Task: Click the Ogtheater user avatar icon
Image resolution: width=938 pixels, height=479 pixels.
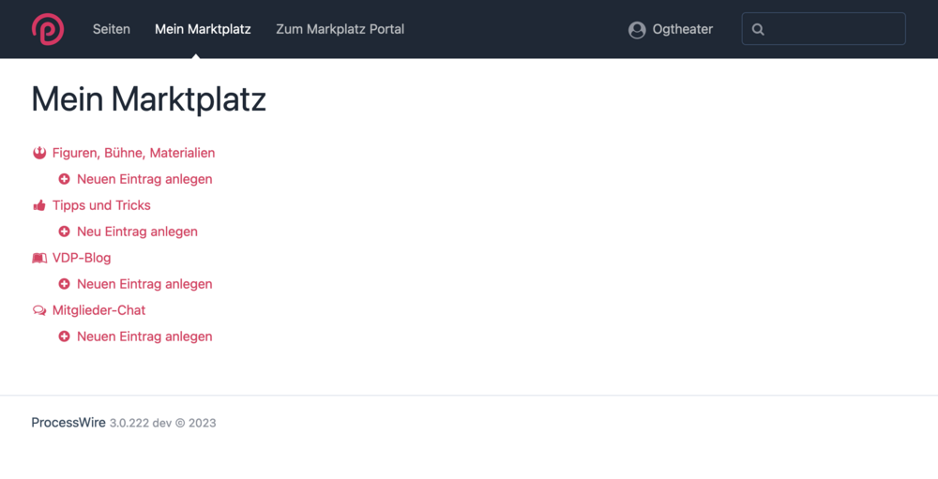Action: [x=637, y=30]
